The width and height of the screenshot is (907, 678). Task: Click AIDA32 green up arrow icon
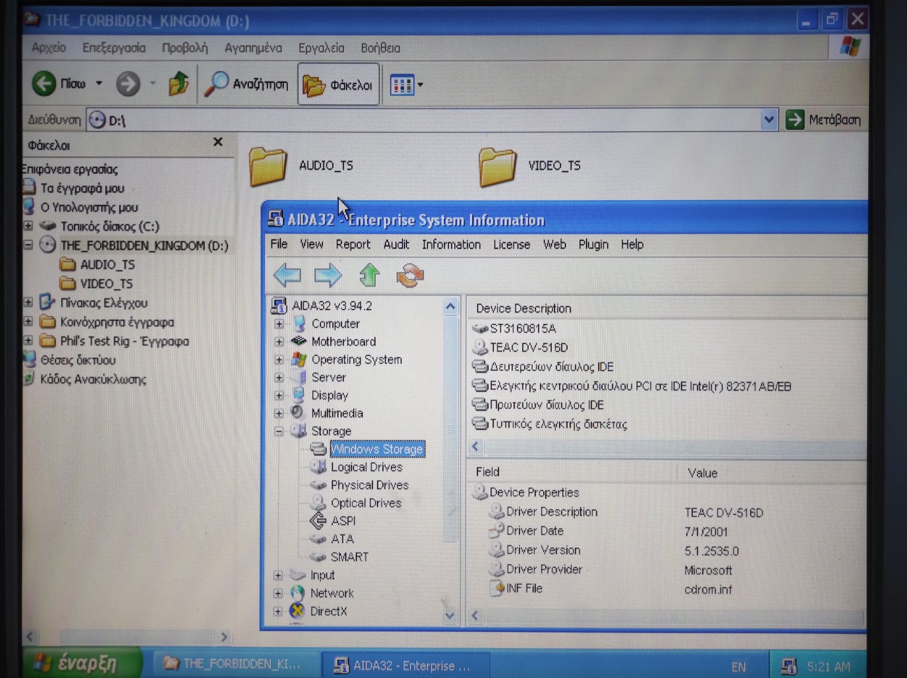[369, 275]
